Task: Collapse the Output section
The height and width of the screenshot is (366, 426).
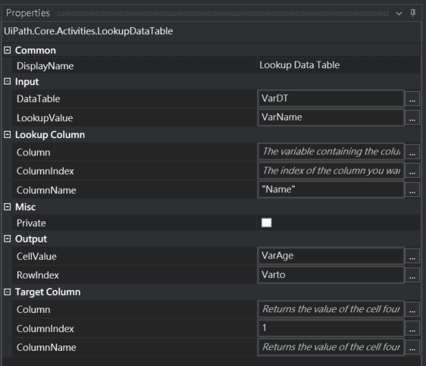Action: pyautogui.click(x=8, y=239)
